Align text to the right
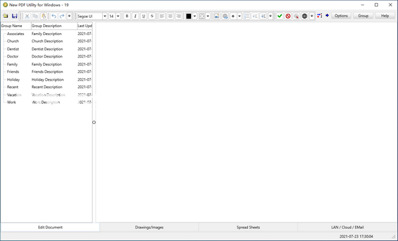The height and width of the screenshot is (241, 398). [x=178, y=16]
